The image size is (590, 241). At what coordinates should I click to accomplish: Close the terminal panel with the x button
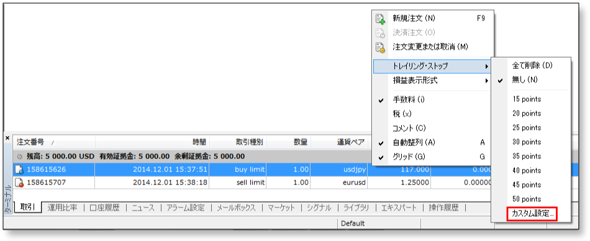[x=7, y=138]
